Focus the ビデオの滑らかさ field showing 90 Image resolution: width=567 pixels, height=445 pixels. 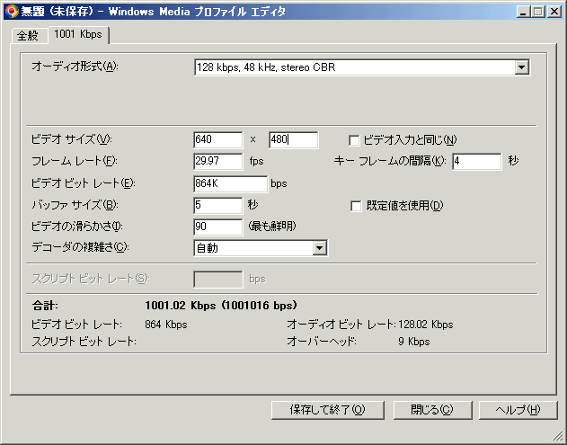(x=217, y=227)
